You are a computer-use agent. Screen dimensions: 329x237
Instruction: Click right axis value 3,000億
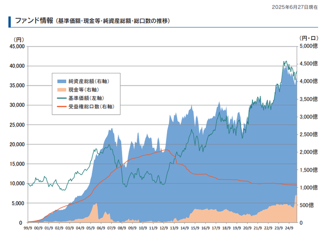(309, 117)
